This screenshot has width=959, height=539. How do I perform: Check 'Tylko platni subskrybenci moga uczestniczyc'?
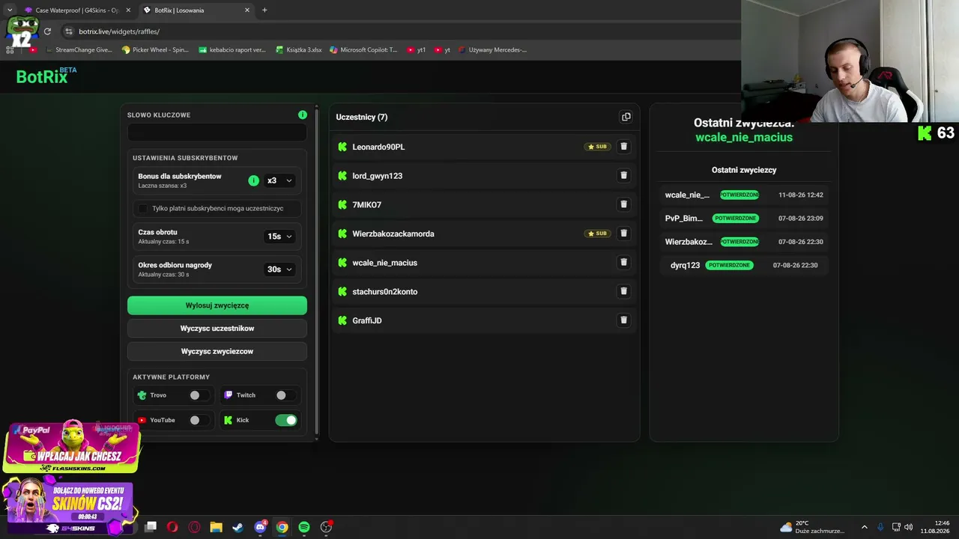pos(144,208)
